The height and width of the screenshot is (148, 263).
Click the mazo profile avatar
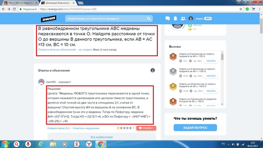coord(191,18)
